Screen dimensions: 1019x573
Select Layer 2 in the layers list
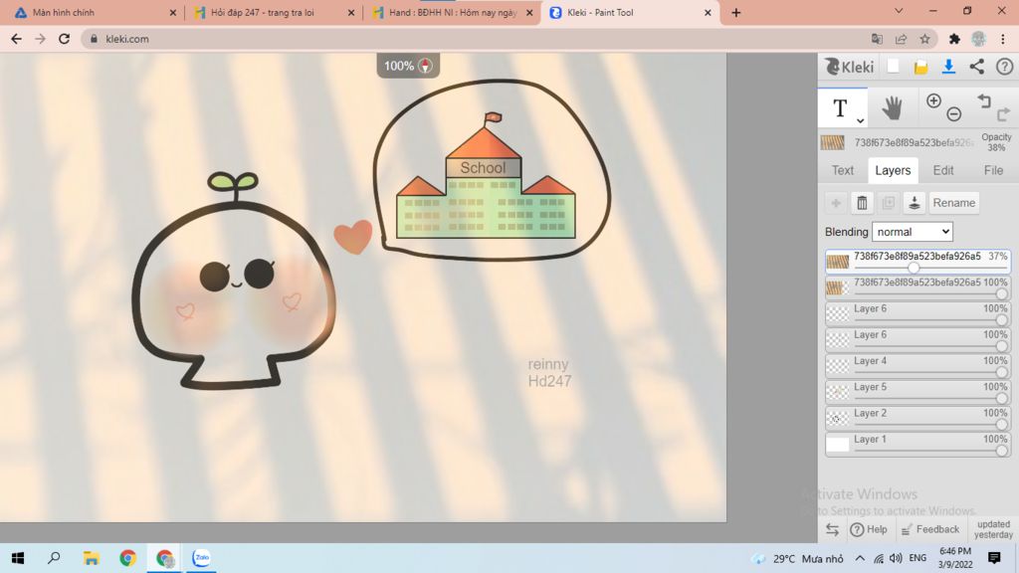917,418
